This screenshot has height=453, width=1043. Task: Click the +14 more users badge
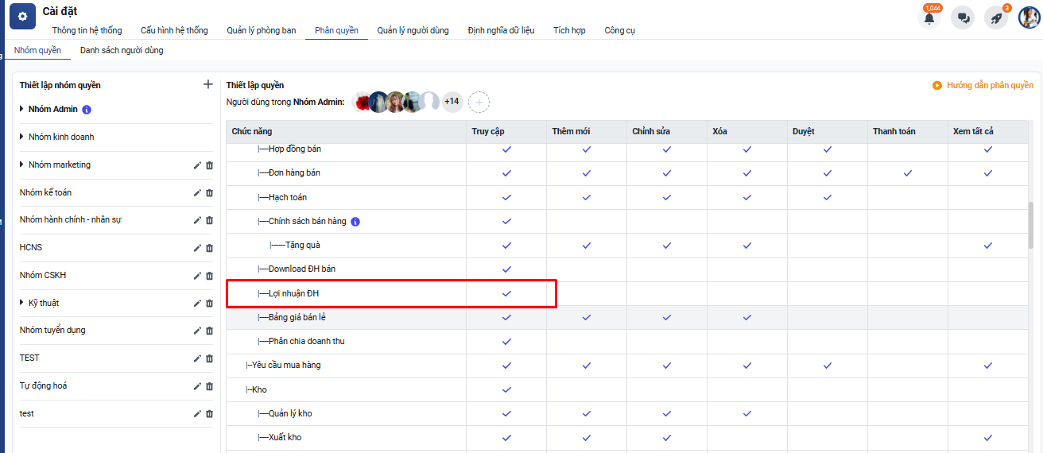452,102
